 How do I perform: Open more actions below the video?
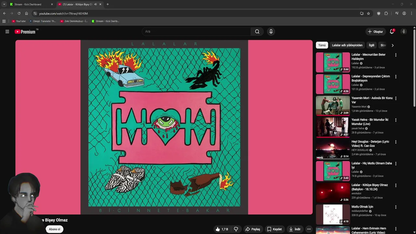click(309, 229)
